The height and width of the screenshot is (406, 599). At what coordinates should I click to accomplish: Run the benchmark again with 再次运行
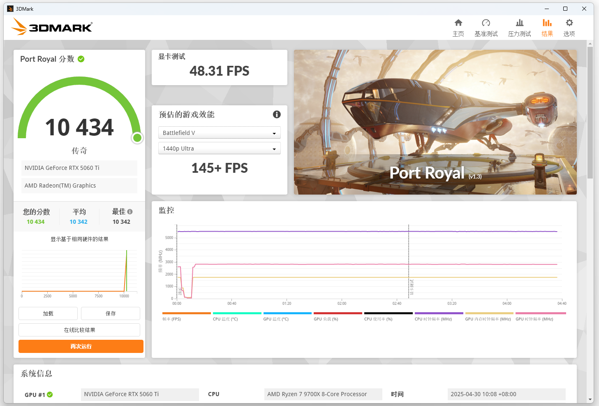[81, 346]
